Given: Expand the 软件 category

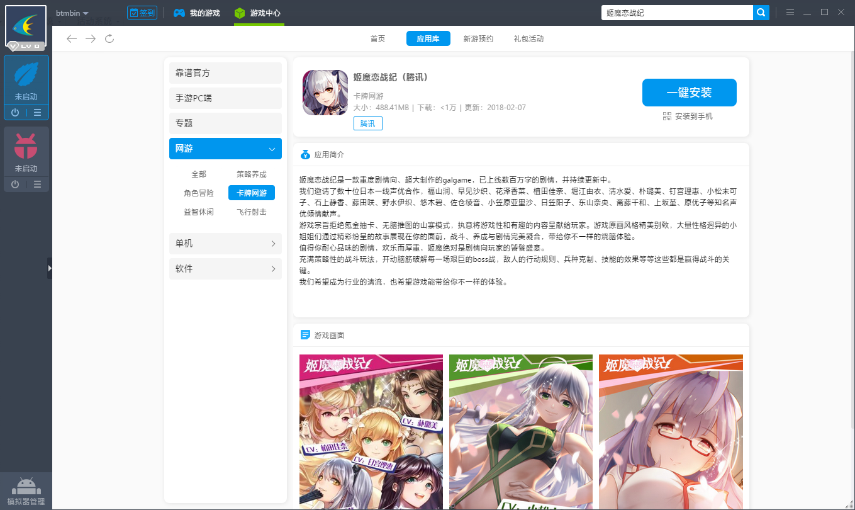Looking at the screenshot, I should coord(225,269).
